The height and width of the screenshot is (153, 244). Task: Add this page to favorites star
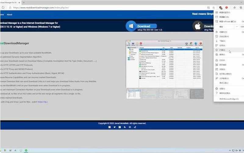click(214, 8)
